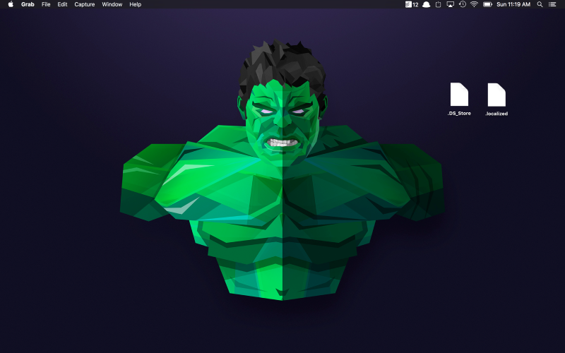Show the battery status menu
565x353 pixels.
pos(487,4)
